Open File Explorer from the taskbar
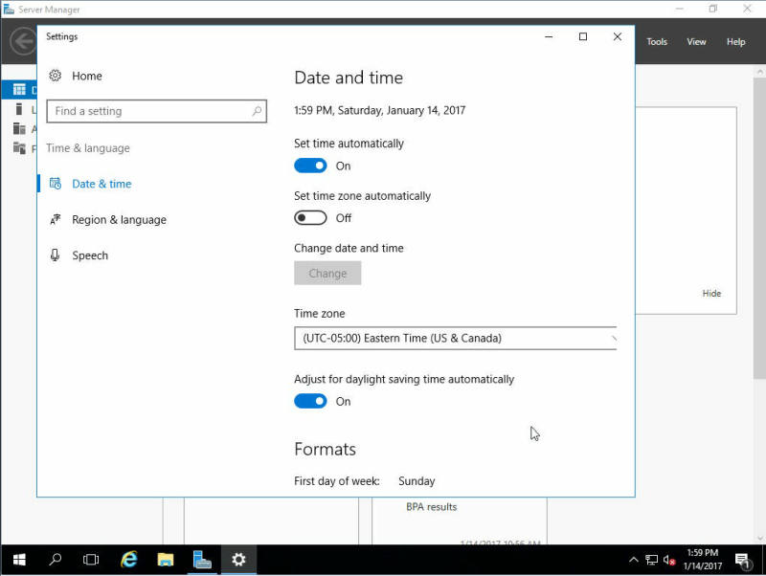766x576 pixels. tap(166, 560)
